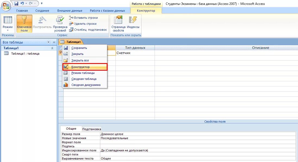The image size is (298, 162).
Task: Collapse the Таблица1 group in navigation pane
Action: click(52, 48)
